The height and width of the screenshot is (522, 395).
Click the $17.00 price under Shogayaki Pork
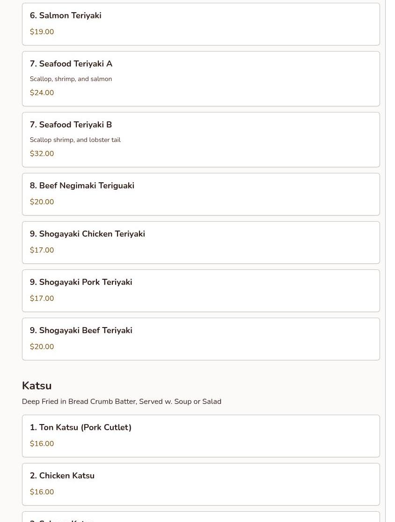click(42, 298)
